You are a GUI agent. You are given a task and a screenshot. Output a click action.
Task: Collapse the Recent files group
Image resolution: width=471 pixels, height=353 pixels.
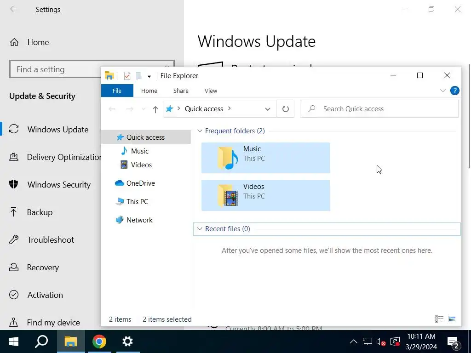pos(200,229)
